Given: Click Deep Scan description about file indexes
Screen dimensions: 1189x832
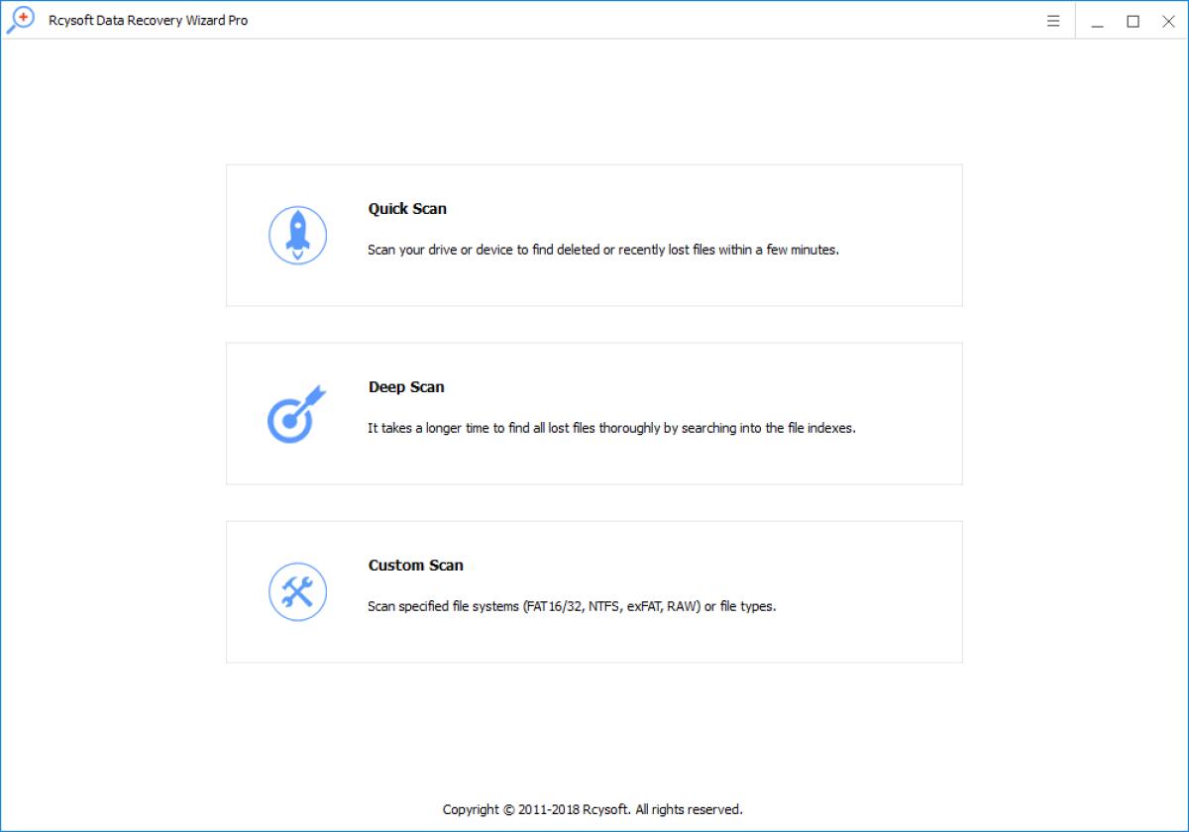Looking at the screenshot, I should [610, 428].
